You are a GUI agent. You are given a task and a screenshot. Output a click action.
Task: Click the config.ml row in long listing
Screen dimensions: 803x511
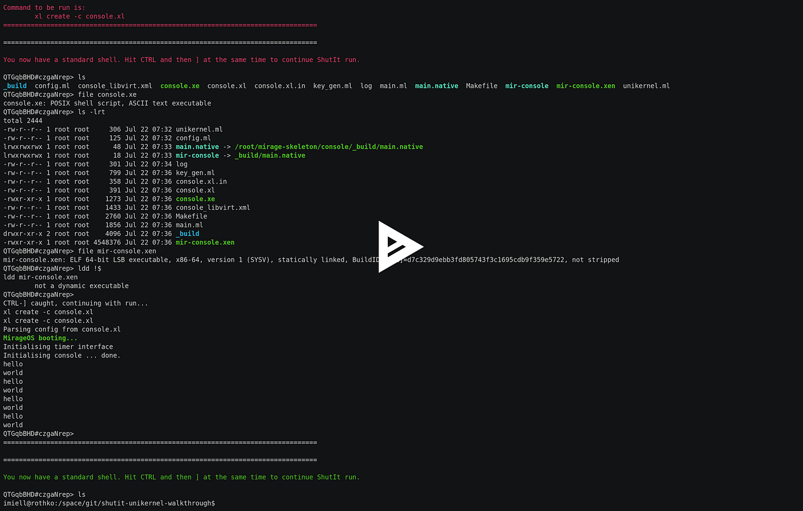[x=107, y=138]
